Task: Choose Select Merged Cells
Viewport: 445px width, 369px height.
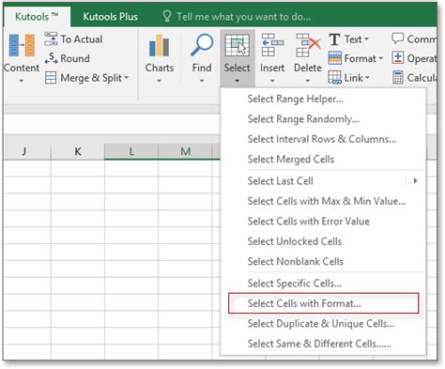Action: pos(323,159)
